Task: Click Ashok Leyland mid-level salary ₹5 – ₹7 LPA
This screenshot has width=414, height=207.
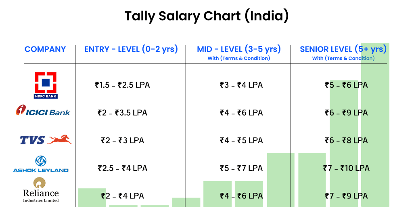Action: (241, 168)
